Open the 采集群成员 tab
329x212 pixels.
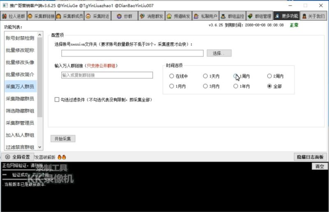tap(70, 16)
